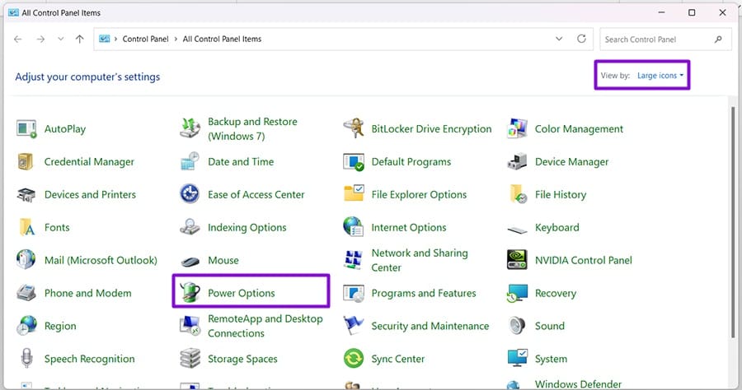Click the Recovery icon

(x=517, y=293)
